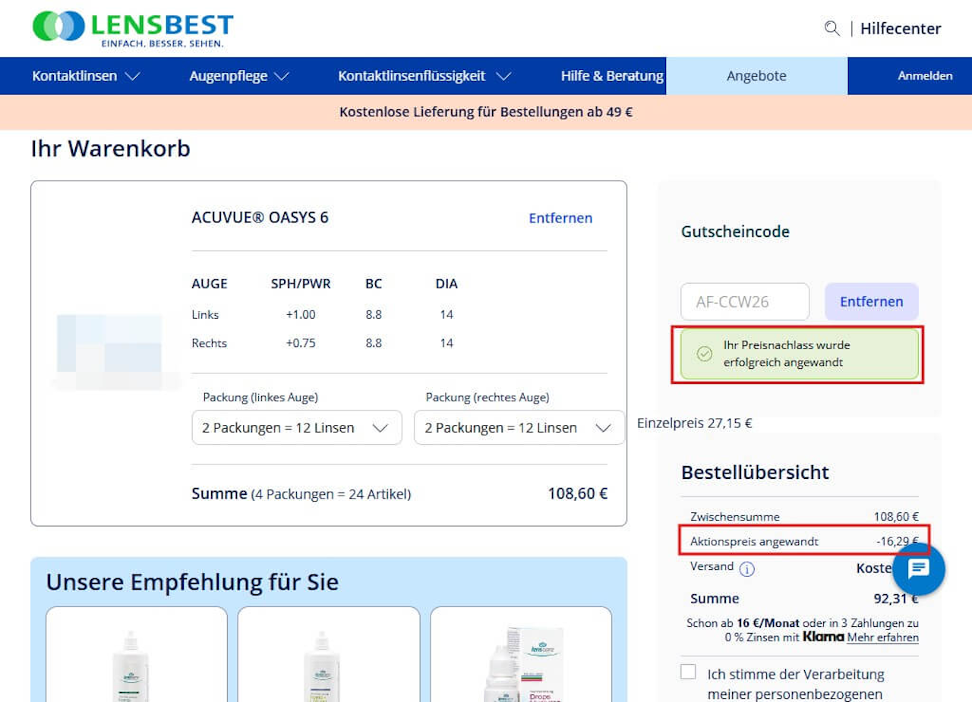This screenshot has height=702, width=972.
Task: Expand the Kontaktlinsenflüssigkeit menu
Action: click(x=424, y=76)
